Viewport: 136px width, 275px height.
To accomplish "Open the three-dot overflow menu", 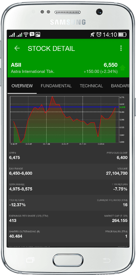I will coord(121,48).
